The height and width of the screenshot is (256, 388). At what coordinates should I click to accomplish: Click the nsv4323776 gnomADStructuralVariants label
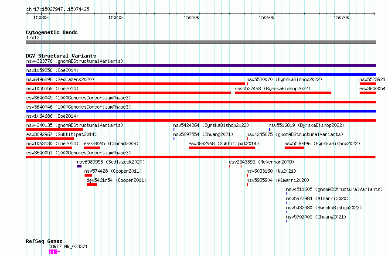(75, 61)
